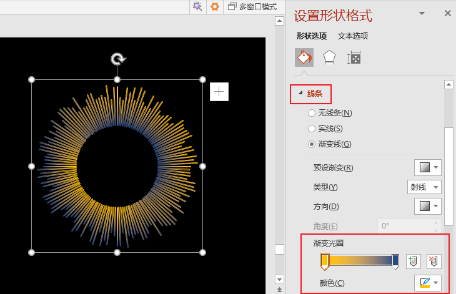Screen dimensions: 456x294
Task: Select the yellow gradient stop
Action: click(x=325, y=261)
